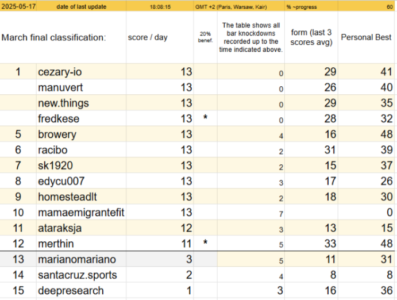Select the cezary-io name cell
397x300 pixels.
pos(81,72)
